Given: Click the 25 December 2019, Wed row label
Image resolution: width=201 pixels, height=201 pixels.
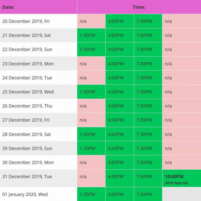Looking at the screenshot, I should (28, 92).
